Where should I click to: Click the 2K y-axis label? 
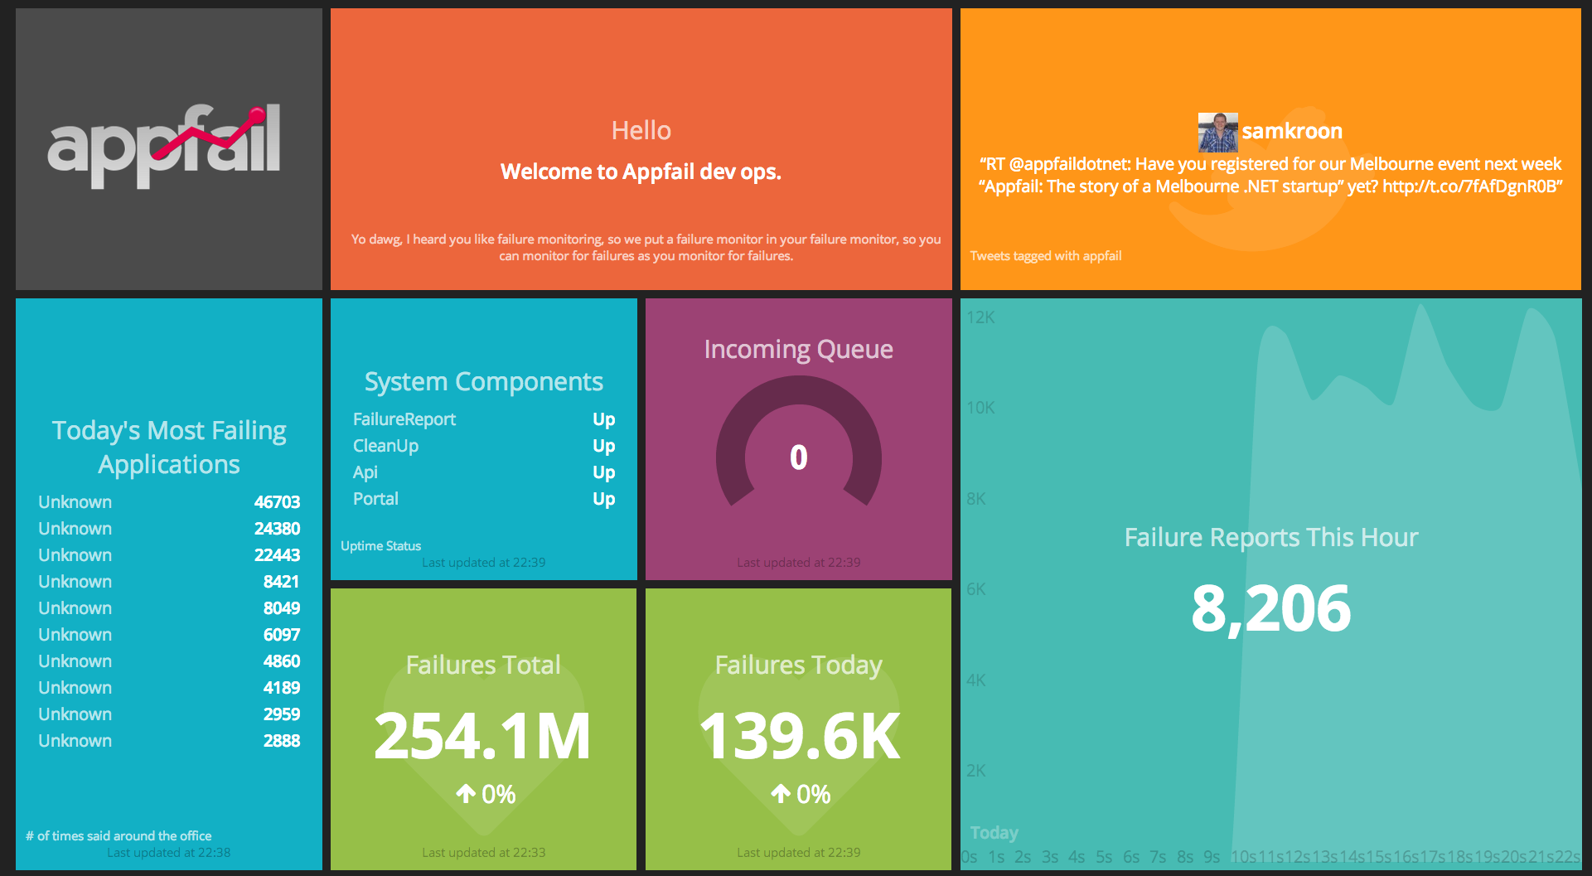976,771
